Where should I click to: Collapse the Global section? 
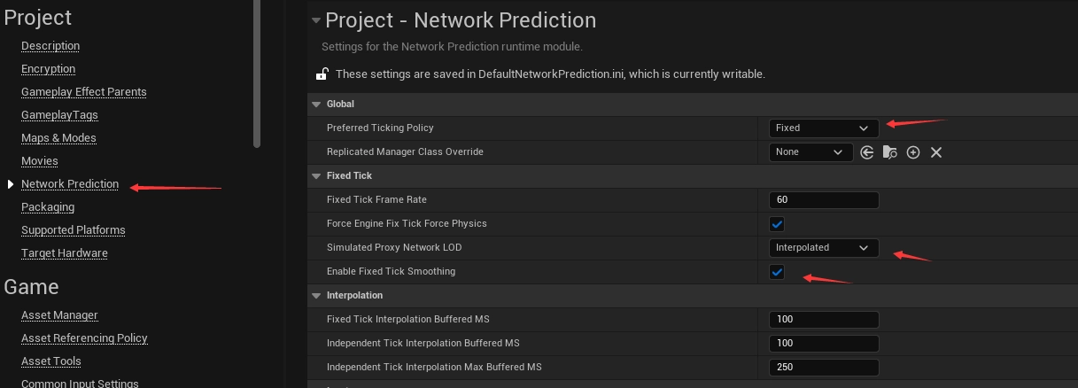pos(316,105)
